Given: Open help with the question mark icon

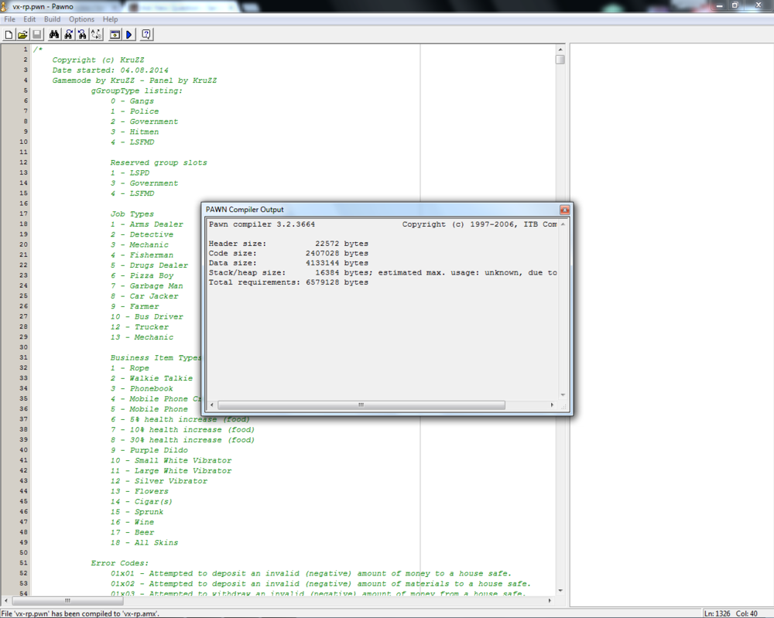Looking at the screenshot, I should point(146,35).
